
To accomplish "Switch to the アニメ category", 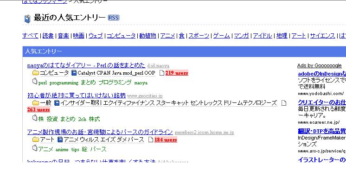I will [x=167, y=36].
